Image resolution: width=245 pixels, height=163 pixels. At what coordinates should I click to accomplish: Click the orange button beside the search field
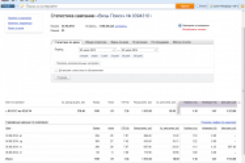pos(185,6)
